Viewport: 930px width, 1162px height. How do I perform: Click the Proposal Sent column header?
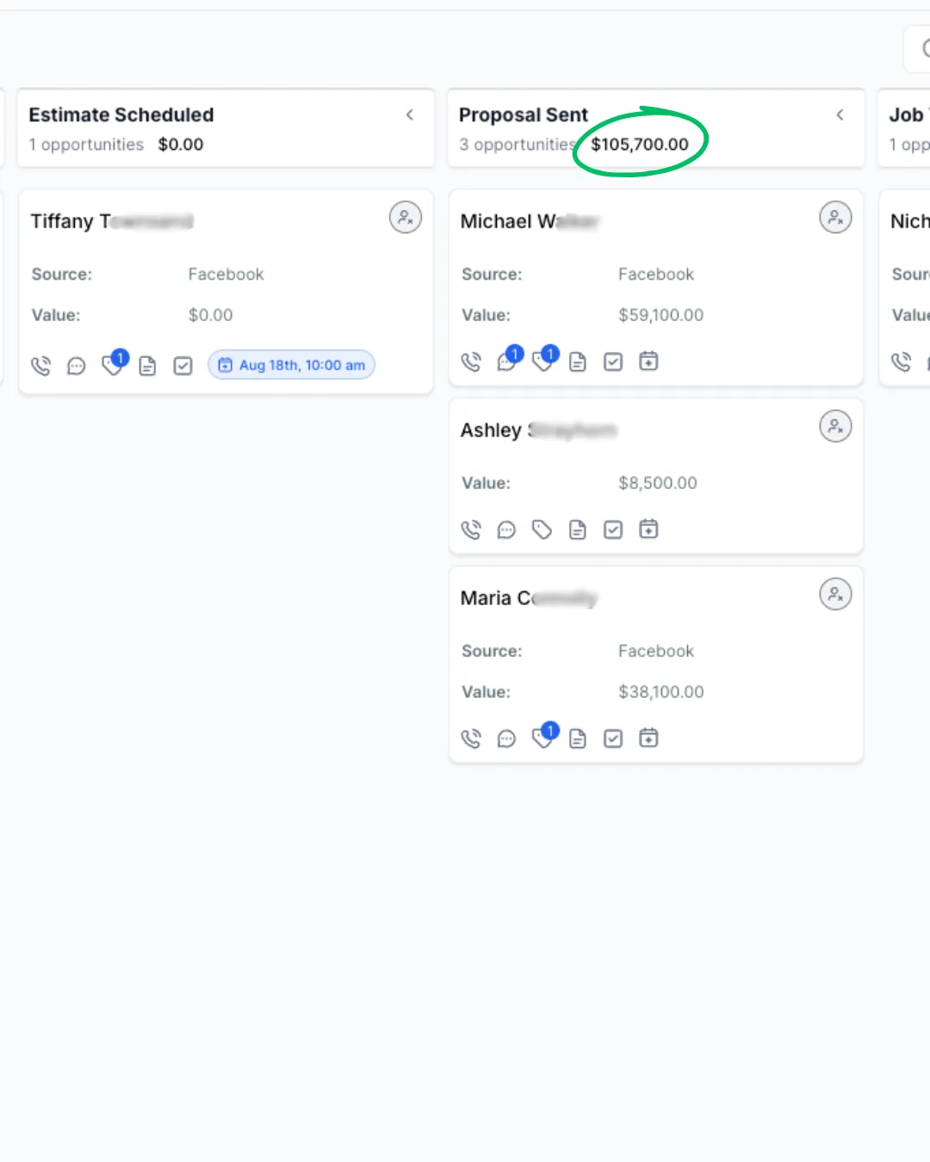tap(524, 114)
